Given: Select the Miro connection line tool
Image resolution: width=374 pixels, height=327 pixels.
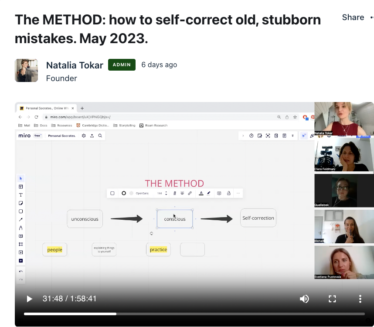Looking at the screenshot, I should point(21,219).
